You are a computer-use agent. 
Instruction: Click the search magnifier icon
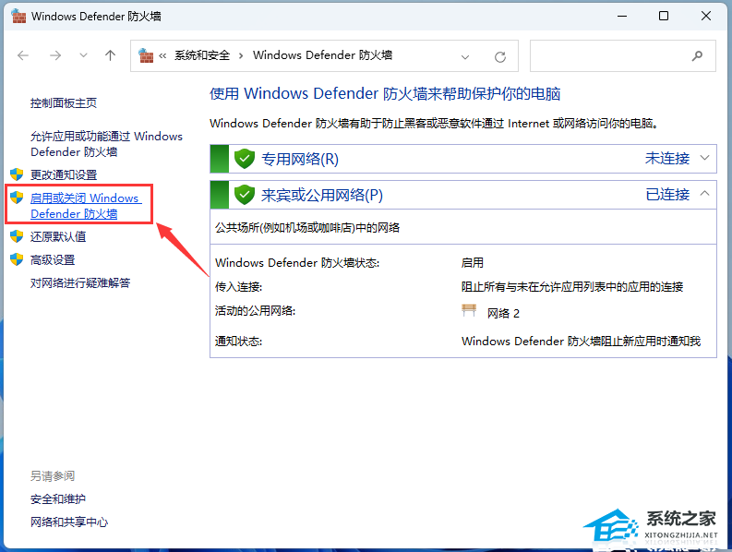point(697,56)
